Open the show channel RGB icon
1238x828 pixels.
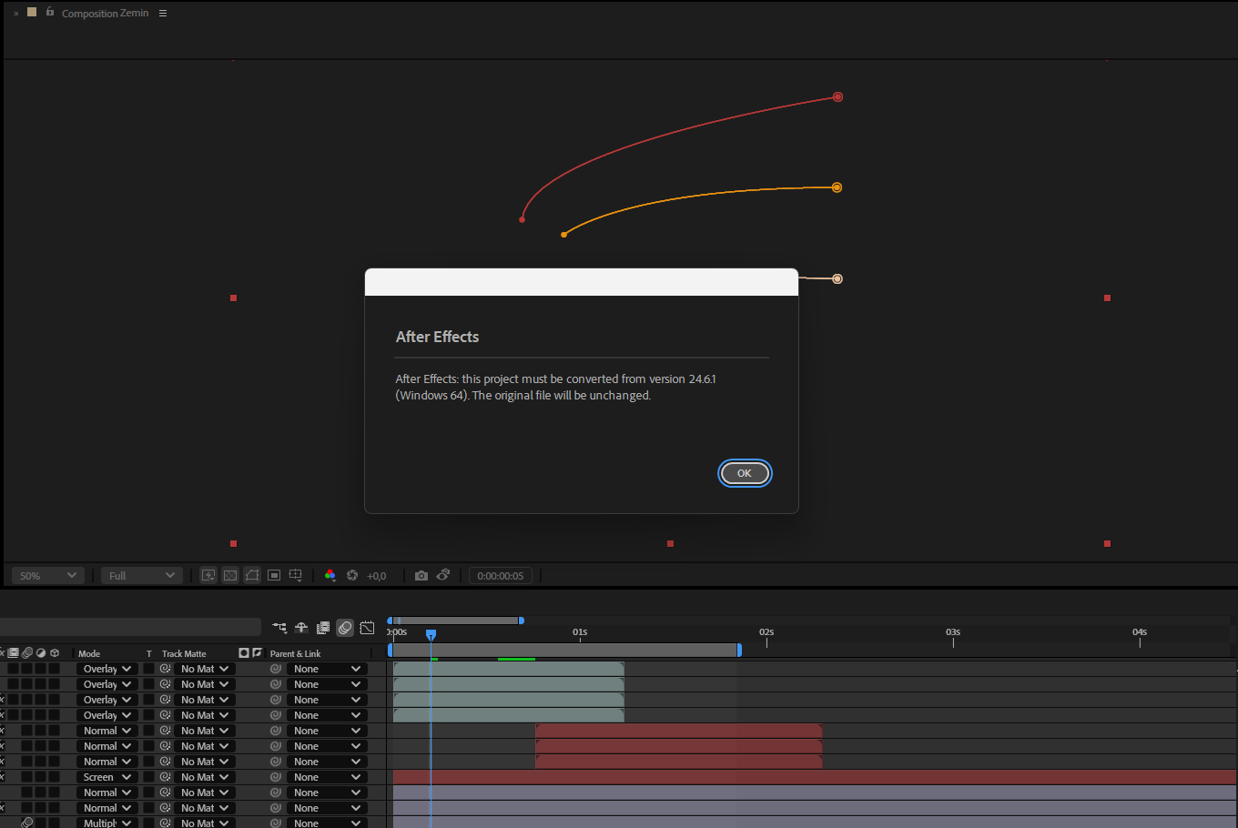[x=330, y=576]
